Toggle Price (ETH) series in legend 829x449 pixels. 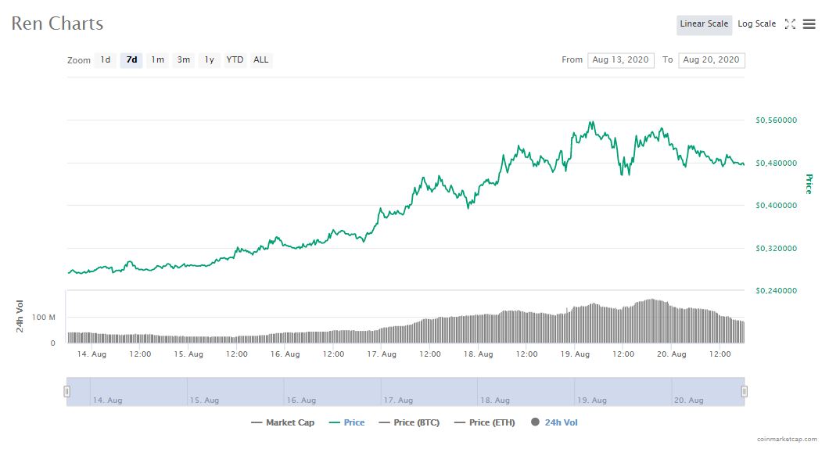484,422
